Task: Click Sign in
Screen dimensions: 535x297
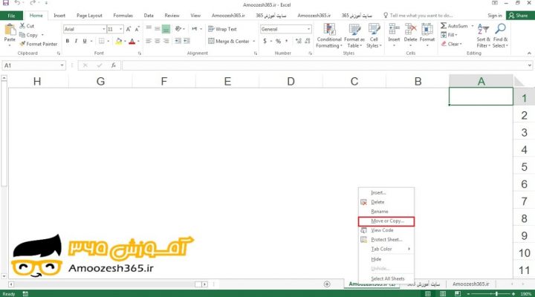Action: tap(494, 16)
